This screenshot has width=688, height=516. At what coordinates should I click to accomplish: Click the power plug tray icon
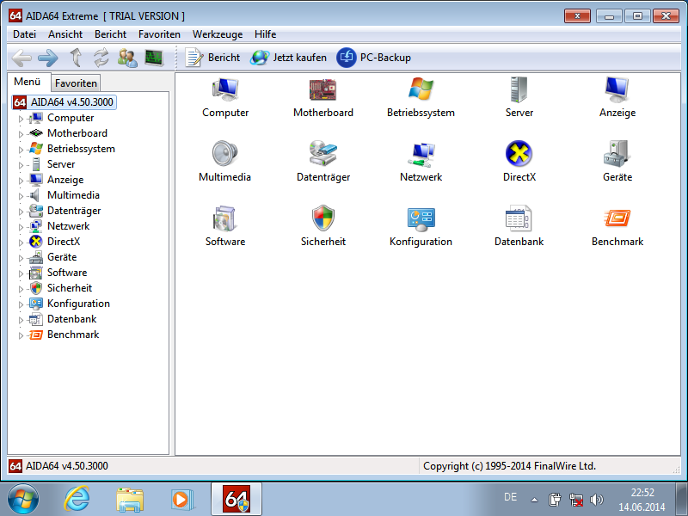555,500
